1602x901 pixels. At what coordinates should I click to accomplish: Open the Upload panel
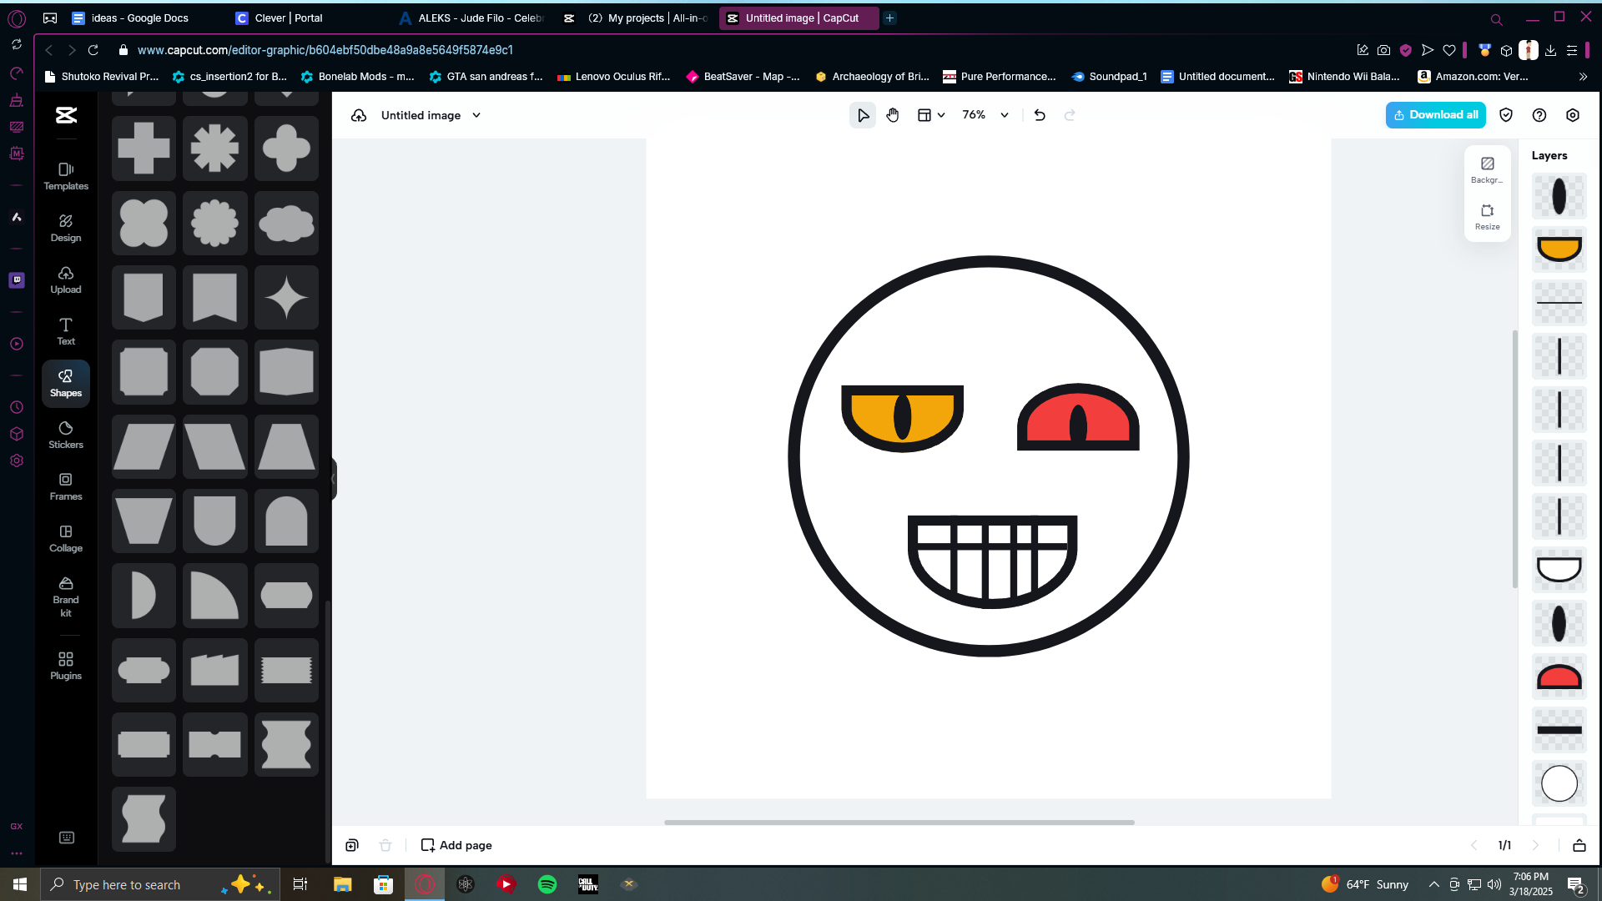66,279
